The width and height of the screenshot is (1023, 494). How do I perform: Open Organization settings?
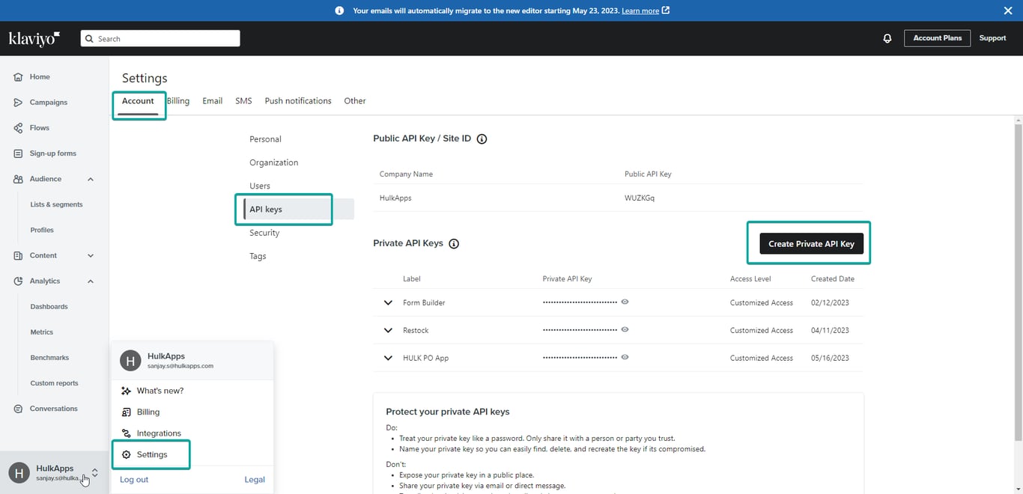click(274, 162)
